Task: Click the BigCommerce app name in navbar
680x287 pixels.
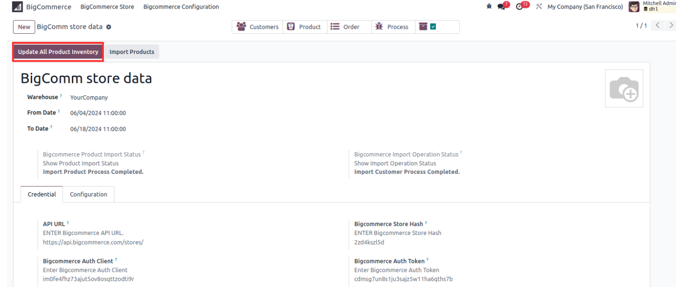Action: point(48,7)
